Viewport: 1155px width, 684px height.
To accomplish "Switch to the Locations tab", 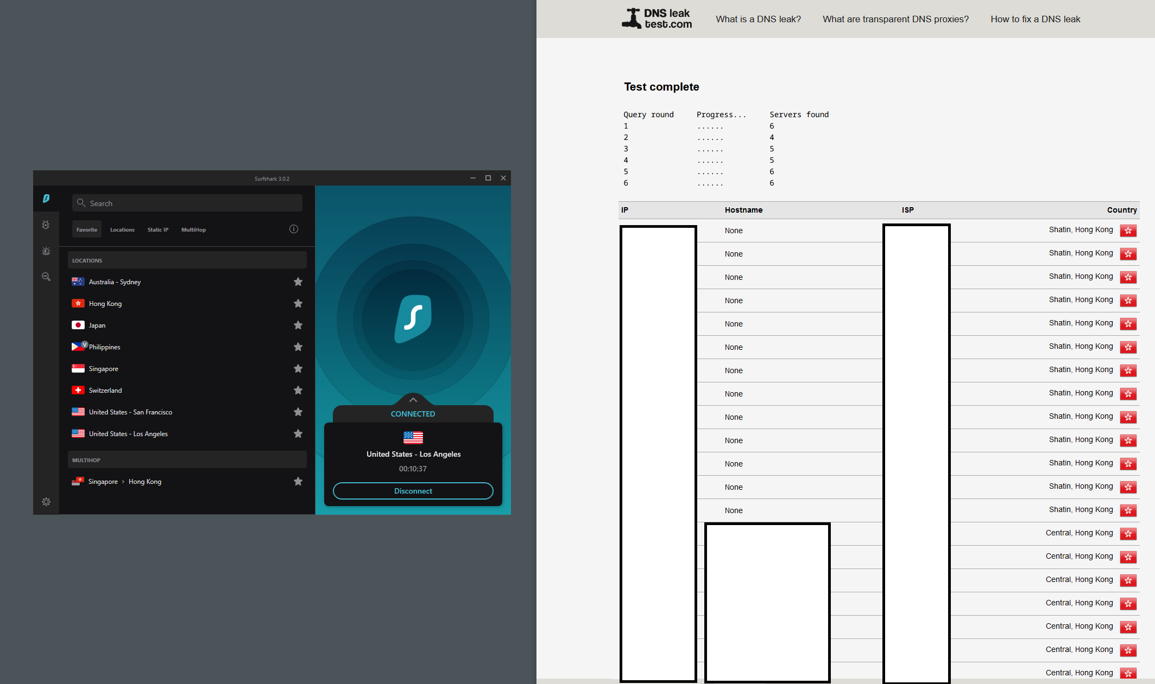I will coord(122,229).
